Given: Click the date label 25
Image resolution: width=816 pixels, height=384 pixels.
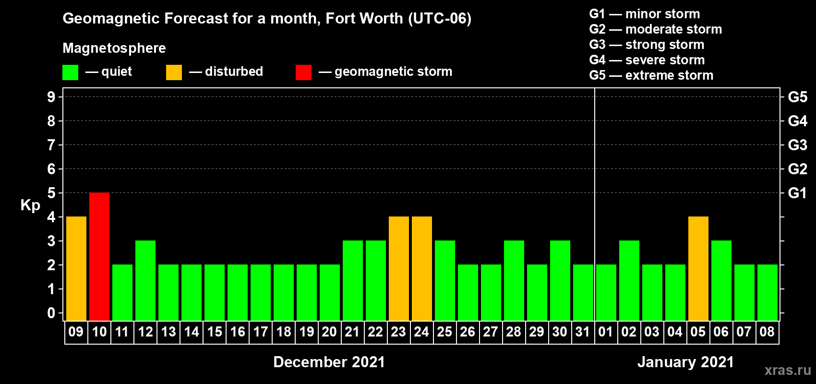Looking at the screenshot, I should click(444, 332).
